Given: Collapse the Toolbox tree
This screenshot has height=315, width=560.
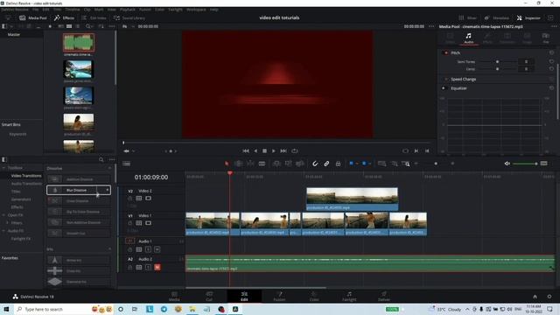Looking at the screenshot, I should 3,168.
